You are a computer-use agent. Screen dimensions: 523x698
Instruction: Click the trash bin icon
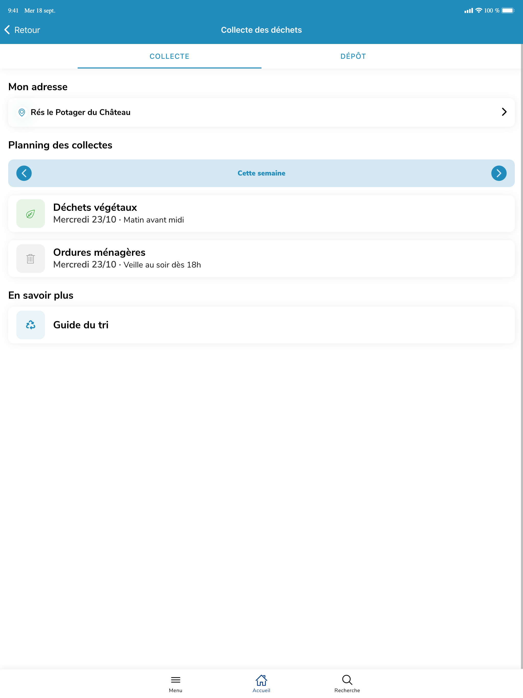coord(31,259)
